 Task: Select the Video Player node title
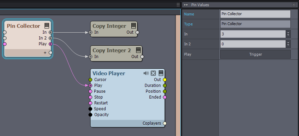pos(109,73)
